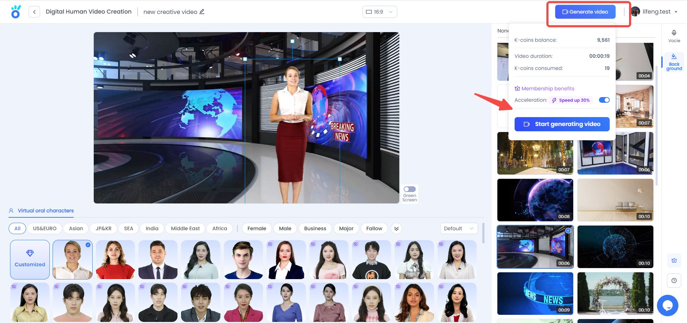
Task: Expand the lifeng.test account menu arrow
Action: [x=676, y=12]
